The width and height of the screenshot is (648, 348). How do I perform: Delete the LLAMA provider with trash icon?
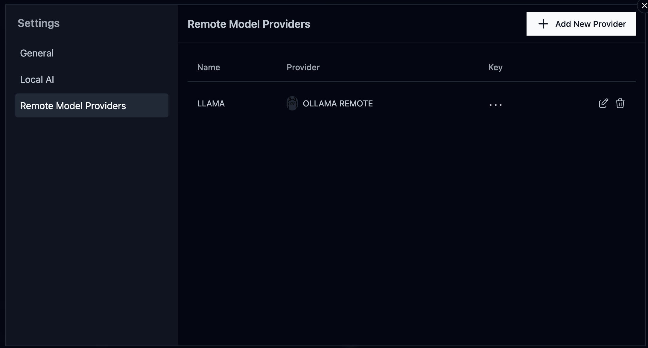click(x=620, y=103)
